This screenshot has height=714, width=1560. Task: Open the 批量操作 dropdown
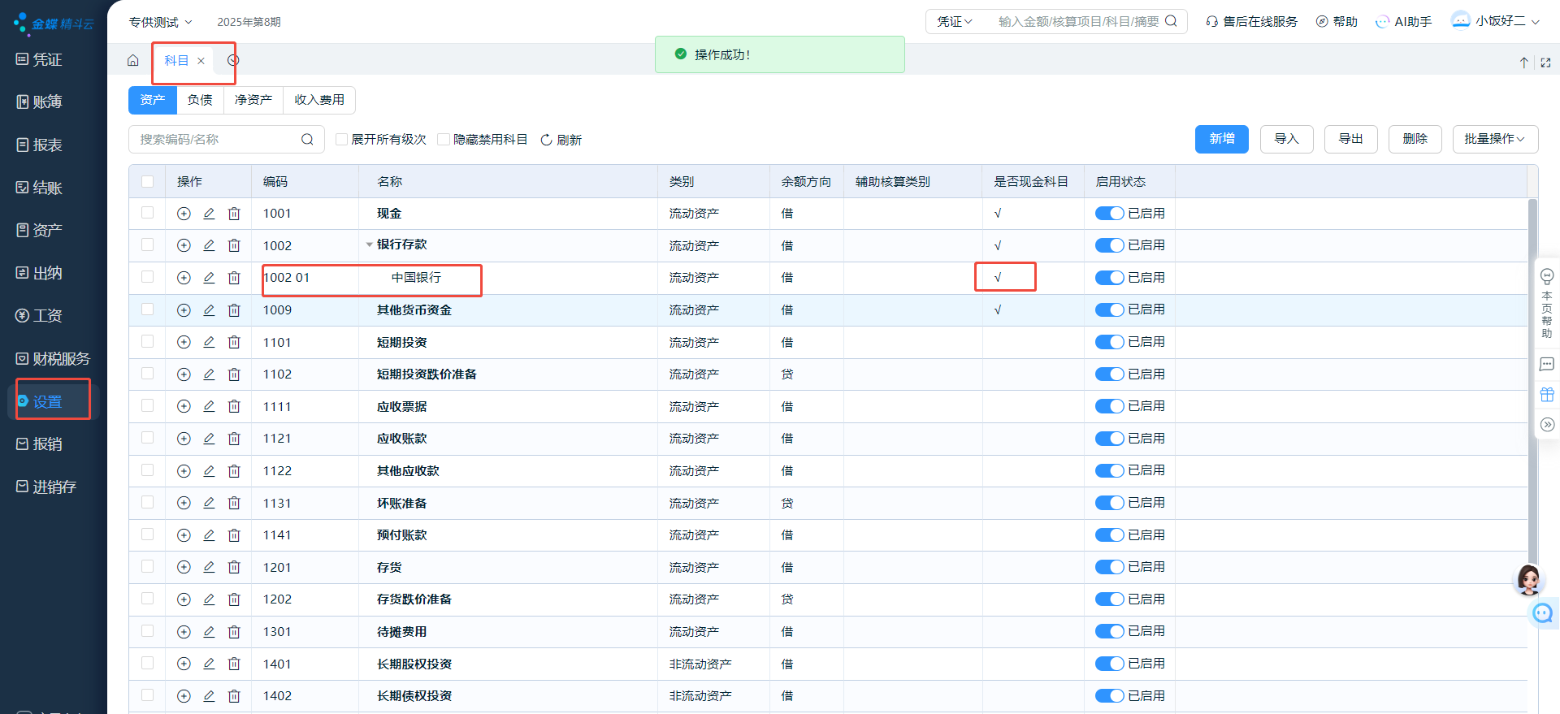click(x=1494, y=139)
